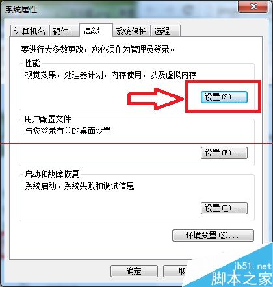Open 设置(E) for 用户配置文件
The height and width of the screenshot is (287, 273).
point(224,153)
